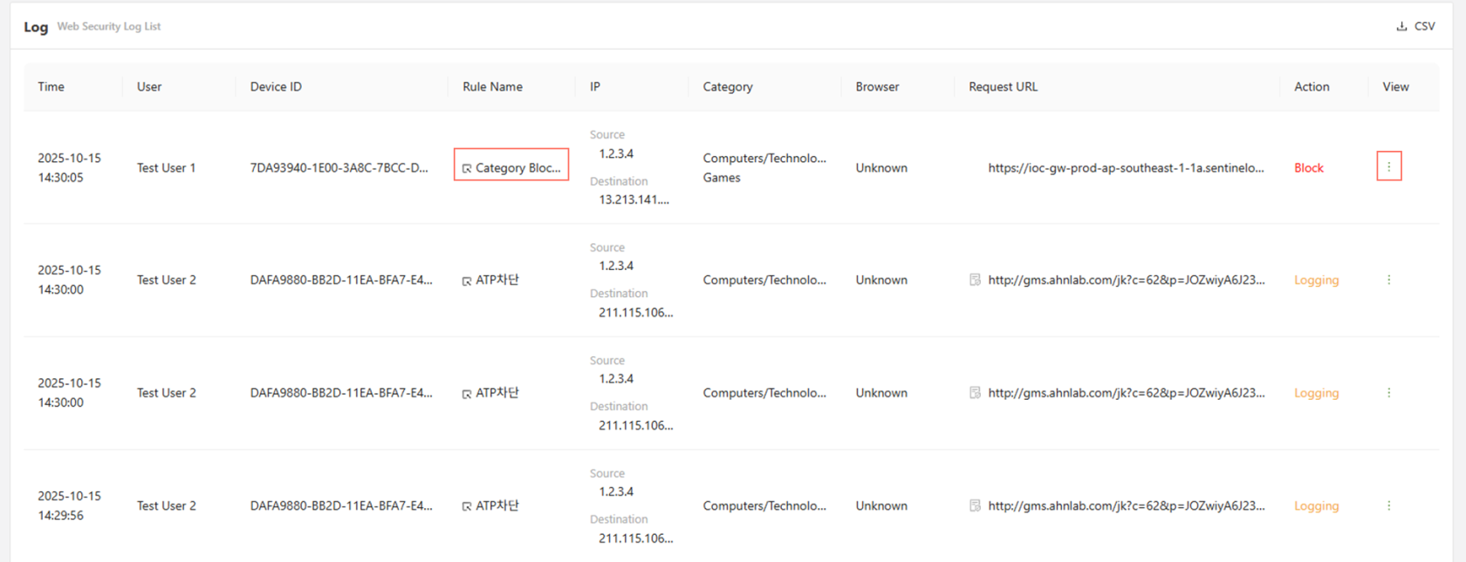Image resolution: width=1466 pixels, height=562 pixels.
Task: Open the View kebab menu for Test User 1
Action: (1388, 166)
